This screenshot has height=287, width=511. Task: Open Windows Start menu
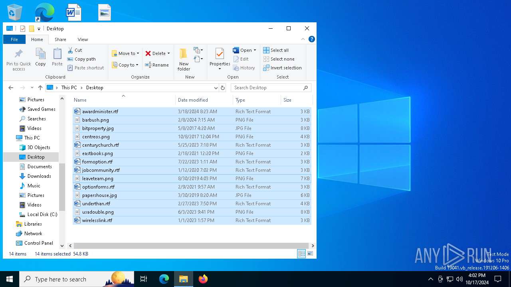click(10, 279)
